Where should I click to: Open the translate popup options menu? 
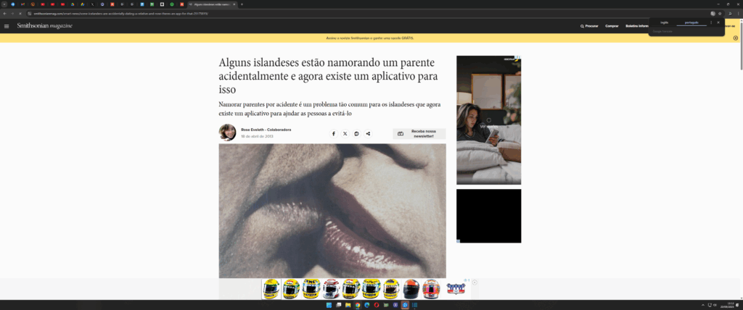[x=710, y=22]
